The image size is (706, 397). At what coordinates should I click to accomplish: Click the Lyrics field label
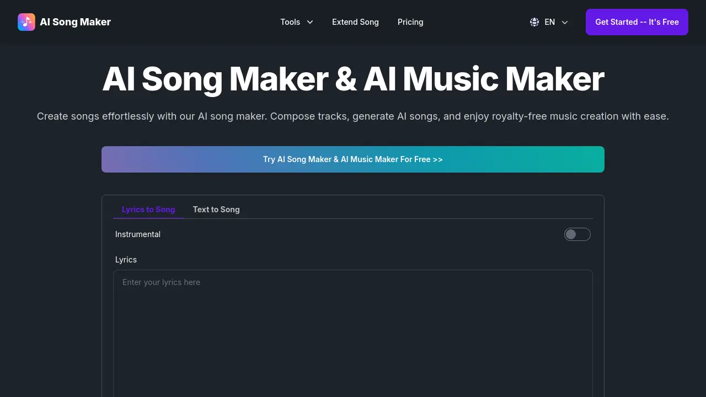coord(126,260)
